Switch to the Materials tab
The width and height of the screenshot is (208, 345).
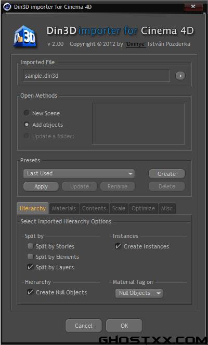tap(64, 208)
